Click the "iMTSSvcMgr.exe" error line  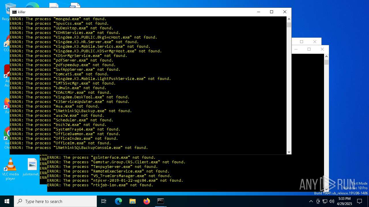tap(63, 83)
